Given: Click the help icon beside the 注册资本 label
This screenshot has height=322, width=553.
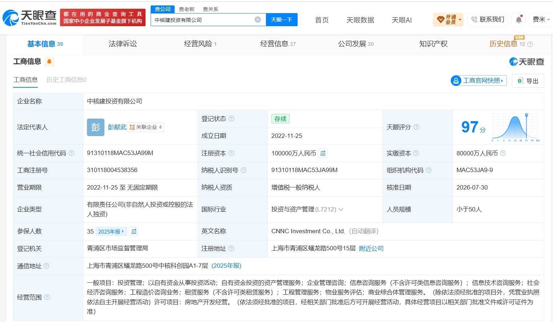Looking at the screenshot, I should click(x=231, y=153).
